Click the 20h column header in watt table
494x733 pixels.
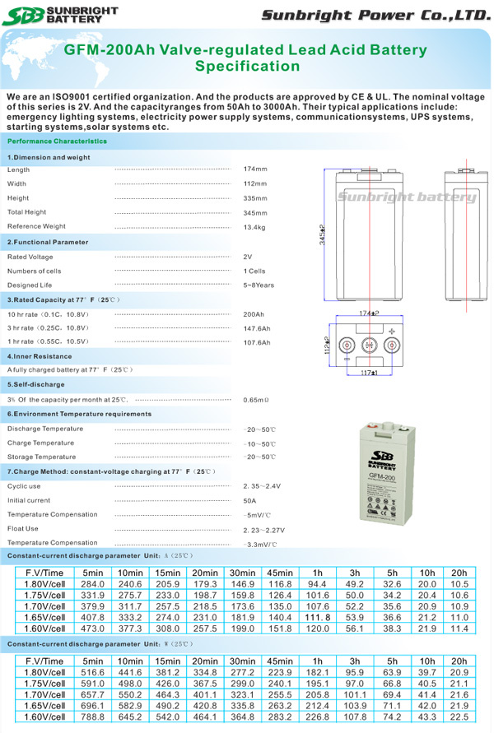tap(459, 661)
